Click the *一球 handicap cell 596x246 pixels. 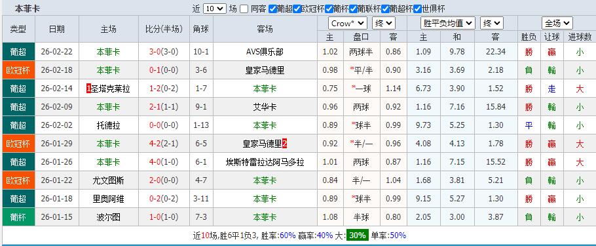pyautogui.click(x=362, y=89)
